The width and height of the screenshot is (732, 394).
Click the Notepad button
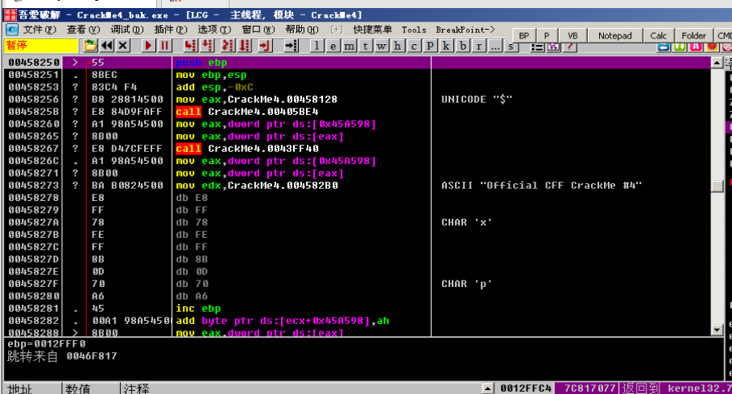[x=614, y=35]
